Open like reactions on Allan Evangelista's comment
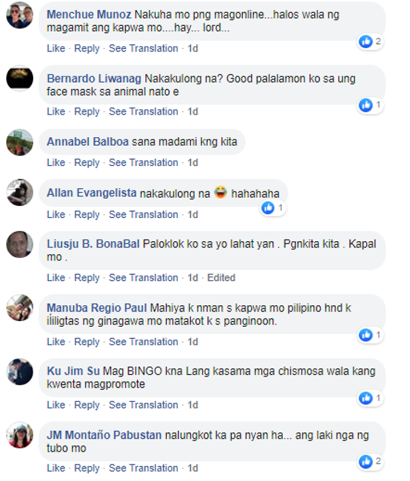Screen dimensions: 410x481 click(x=268, y=208)
